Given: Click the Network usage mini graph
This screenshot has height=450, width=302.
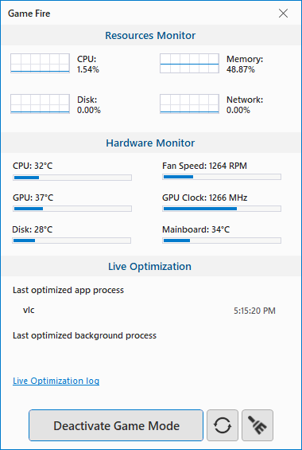Looking at the screenshot, I should click(189, 104).
